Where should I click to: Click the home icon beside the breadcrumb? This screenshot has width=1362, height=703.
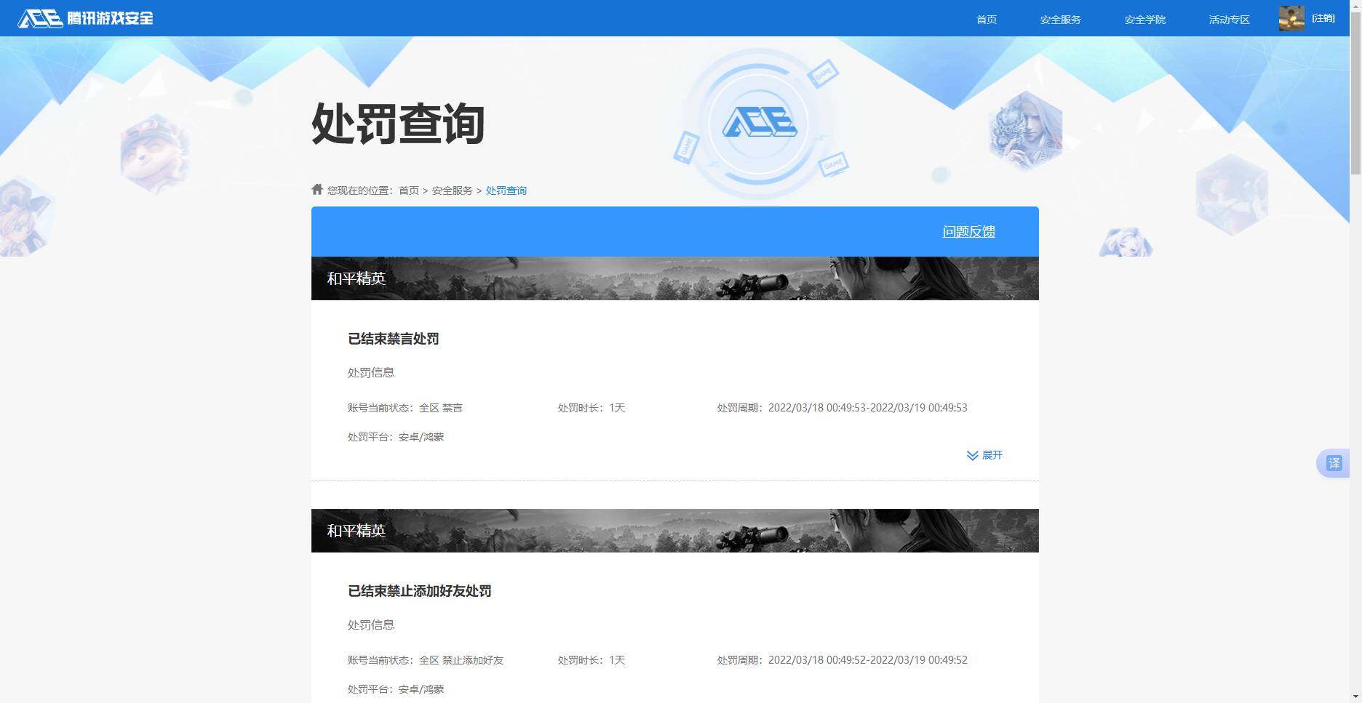[x=316, y=188]
